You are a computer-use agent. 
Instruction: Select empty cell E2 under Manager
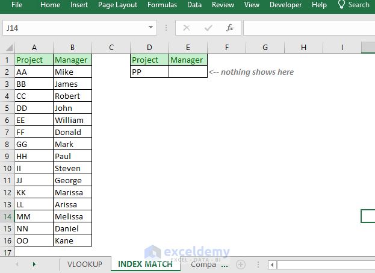click(x=188, y=72)
